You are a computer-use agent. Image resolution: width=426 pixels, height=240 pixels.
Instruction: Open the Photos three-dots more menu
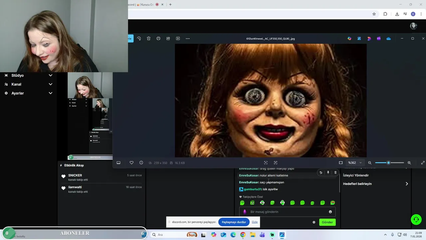click(188, 39)
